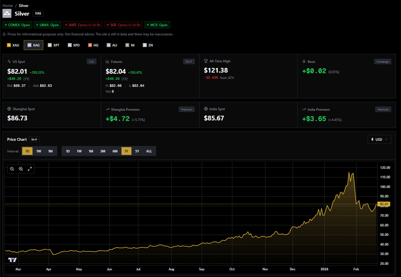
Task: Click the zoom-in icon on the chart
Action: tap(21, 169)
